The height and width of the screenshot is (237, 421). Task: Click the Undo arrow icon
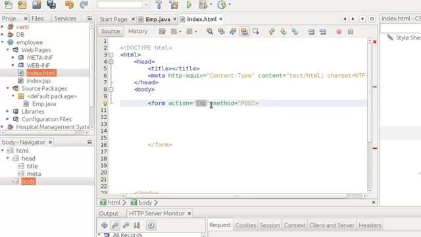coord(69,5)
